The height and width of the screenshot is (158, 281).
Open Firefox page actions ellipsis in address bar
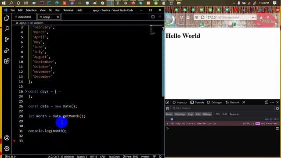point(254,18)
